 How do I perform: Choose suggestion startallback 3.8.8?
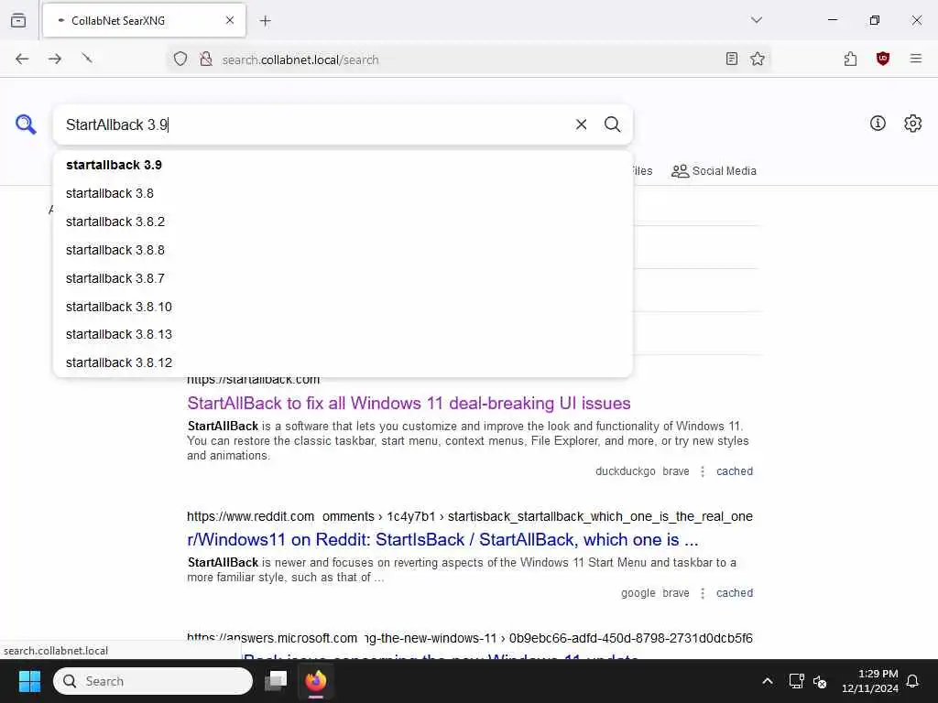pos(343,250)
